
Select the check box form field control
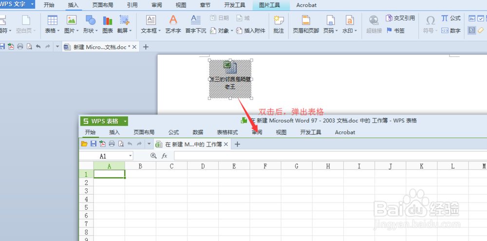pos(481,19)
